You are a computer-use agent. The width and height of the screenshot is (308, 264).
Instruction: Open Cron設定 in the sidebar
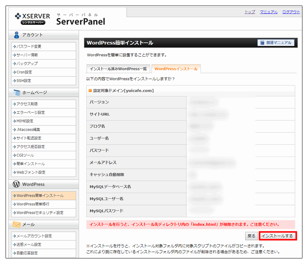tap(44, 72)
